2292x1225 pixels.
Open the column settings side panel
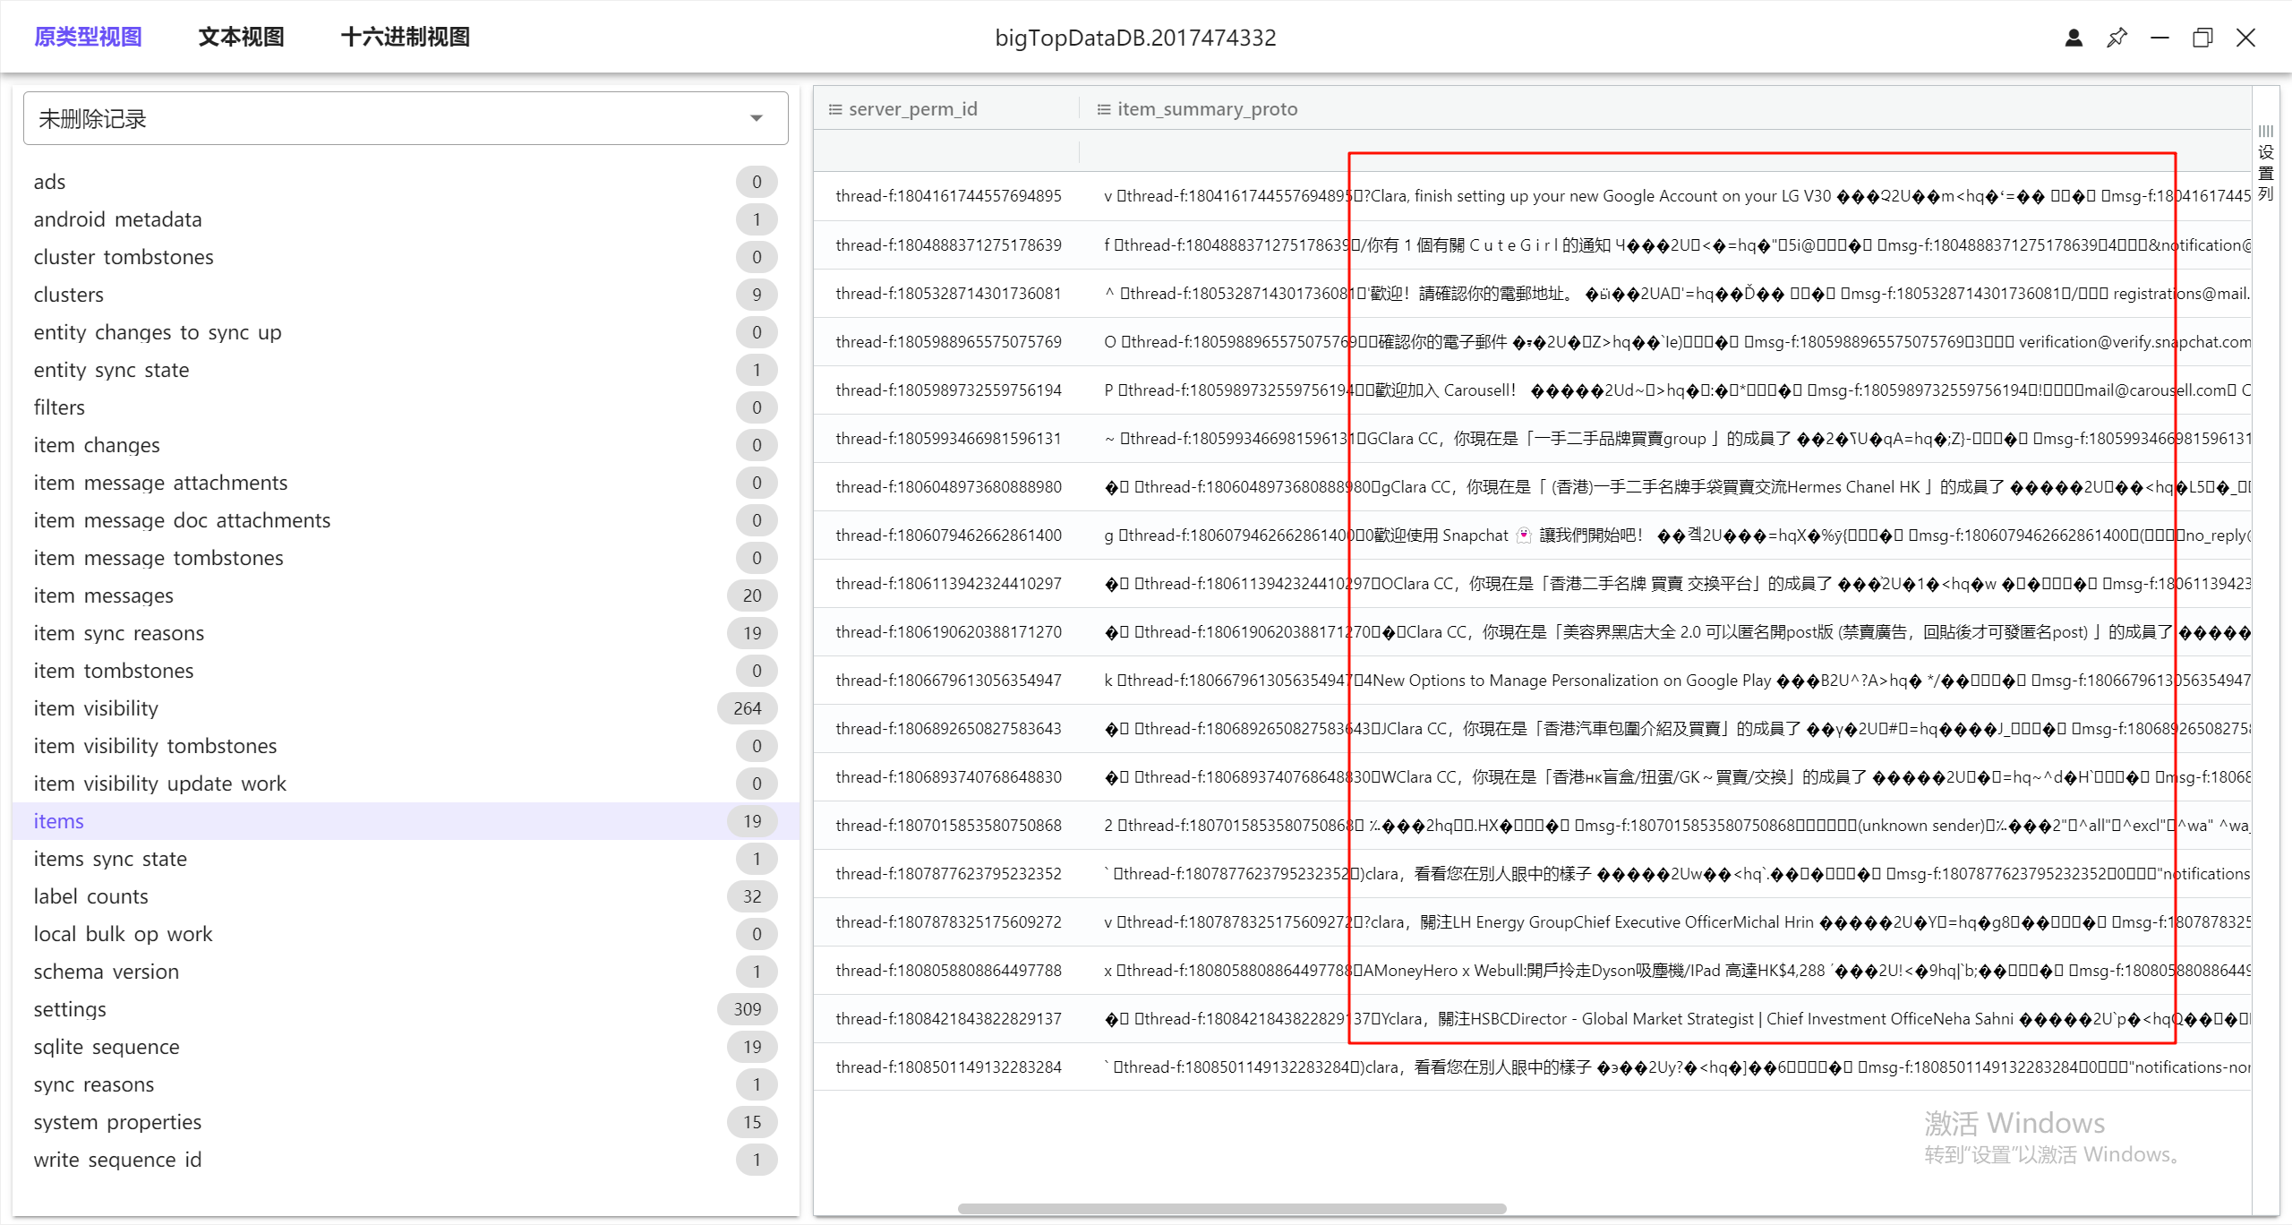click(x=2265, y=163)
